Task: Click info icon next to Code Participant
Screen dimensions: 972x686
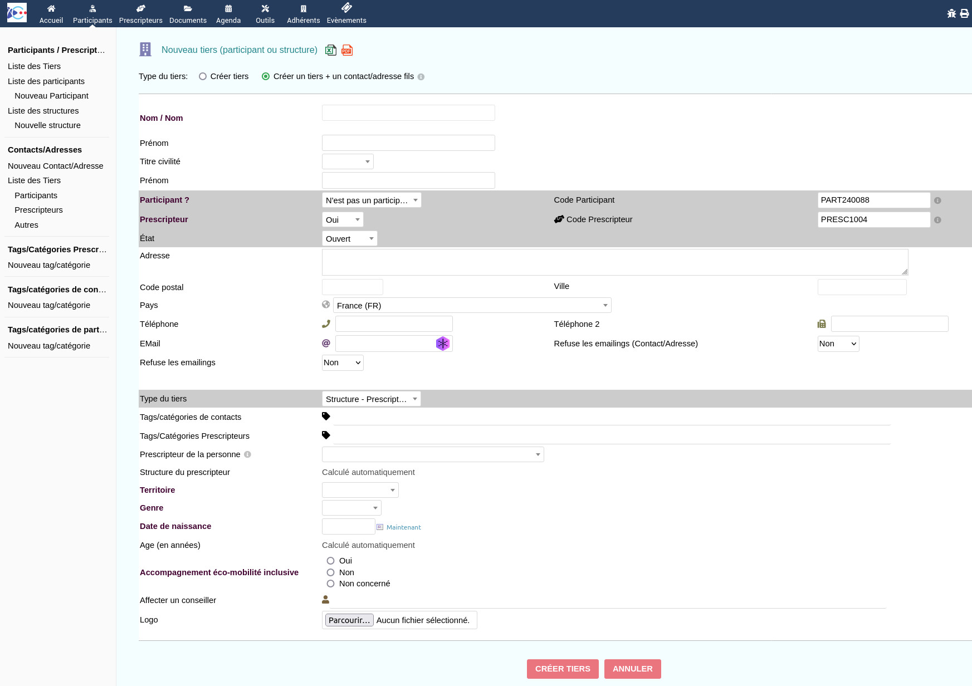Action: (x=937, y=200)
